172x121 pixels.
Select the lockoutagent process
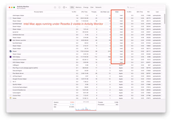(16, 93)
